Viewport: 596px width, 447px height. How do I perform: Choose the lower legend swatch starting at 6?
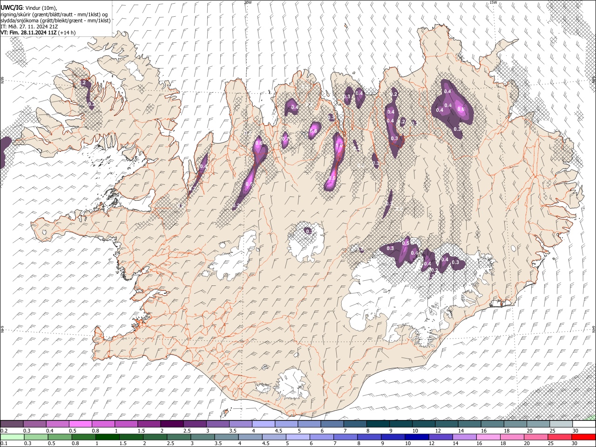click(x=321, y=437)
